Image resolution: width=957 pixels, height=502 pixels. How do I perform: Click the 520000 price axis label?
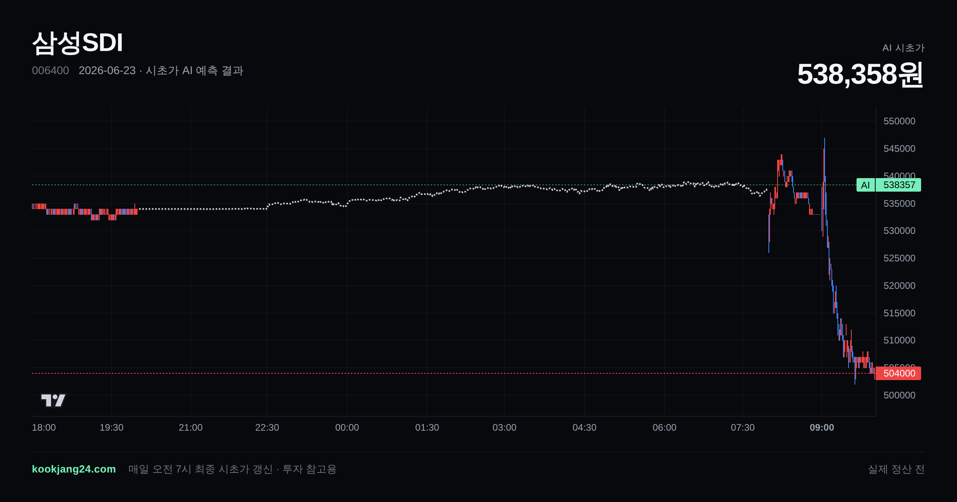900,286
